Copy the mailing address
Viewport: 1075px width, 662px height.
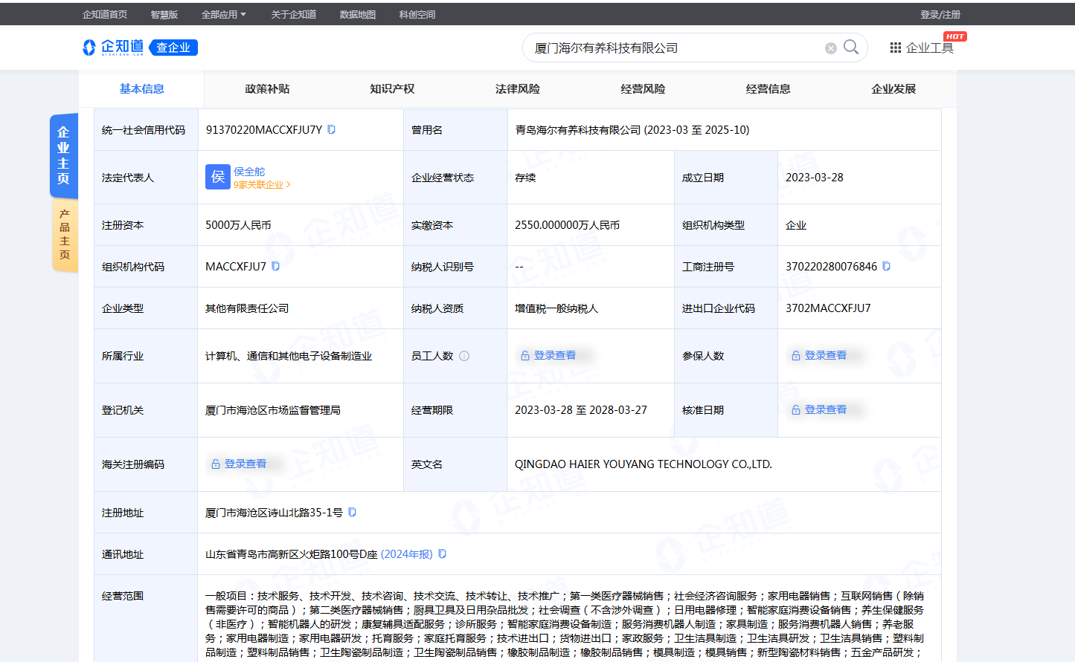coord(442,554)
